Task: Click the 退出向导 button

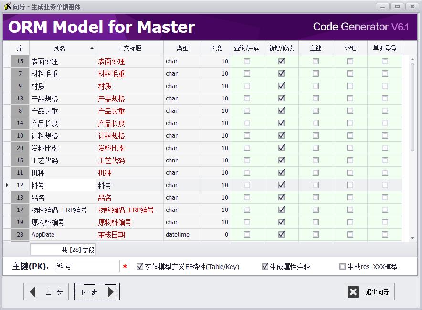Action: point(369,292)
